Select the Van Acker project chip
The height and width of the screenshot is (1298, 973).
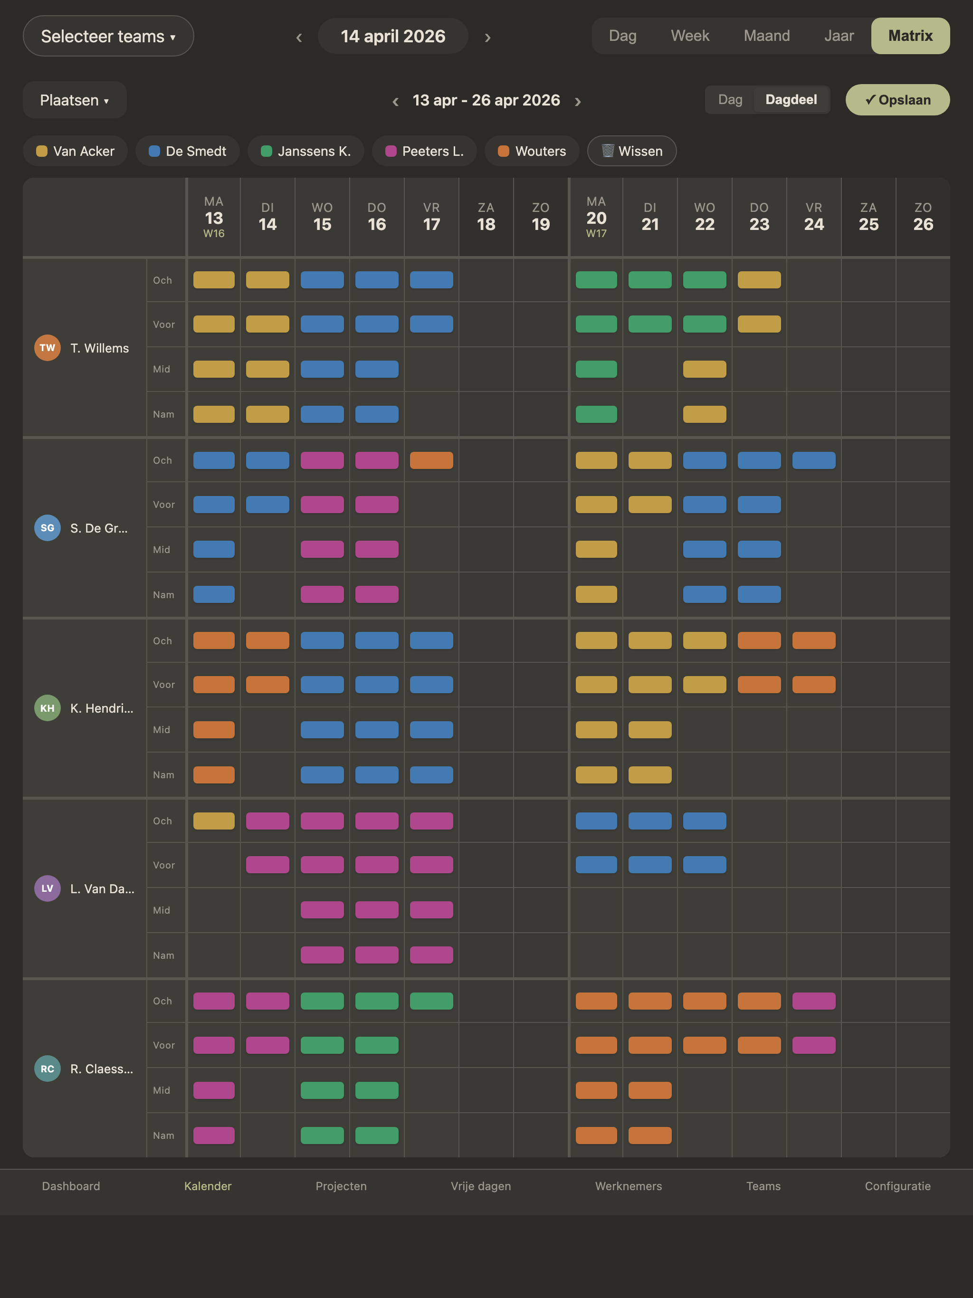75,152
